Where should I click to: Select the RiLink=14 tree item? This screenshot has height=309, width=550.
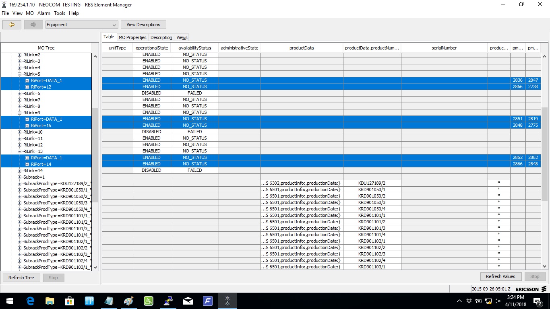coord(33,171)
